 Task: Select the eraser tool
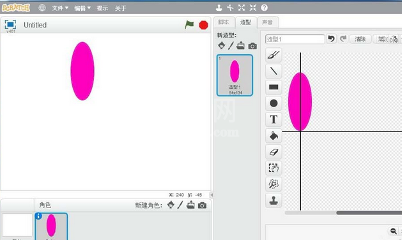274,152
